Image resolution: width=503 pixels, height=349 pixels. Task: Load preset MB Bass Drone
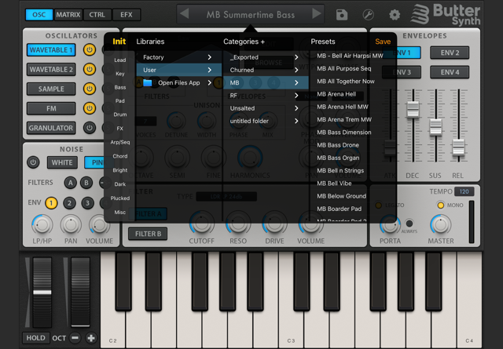338,145
